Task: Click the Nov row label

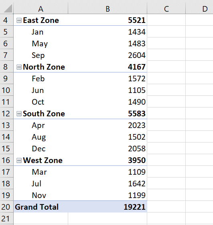Action: click(39, 195)
